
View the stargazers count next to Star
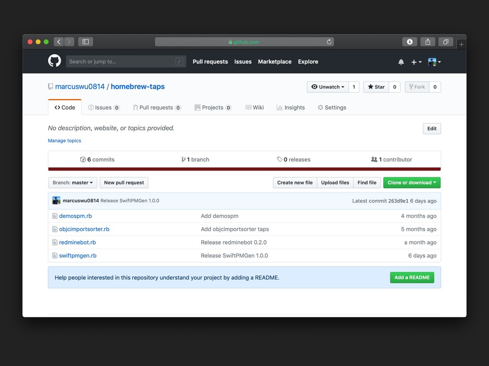point(394,87)
